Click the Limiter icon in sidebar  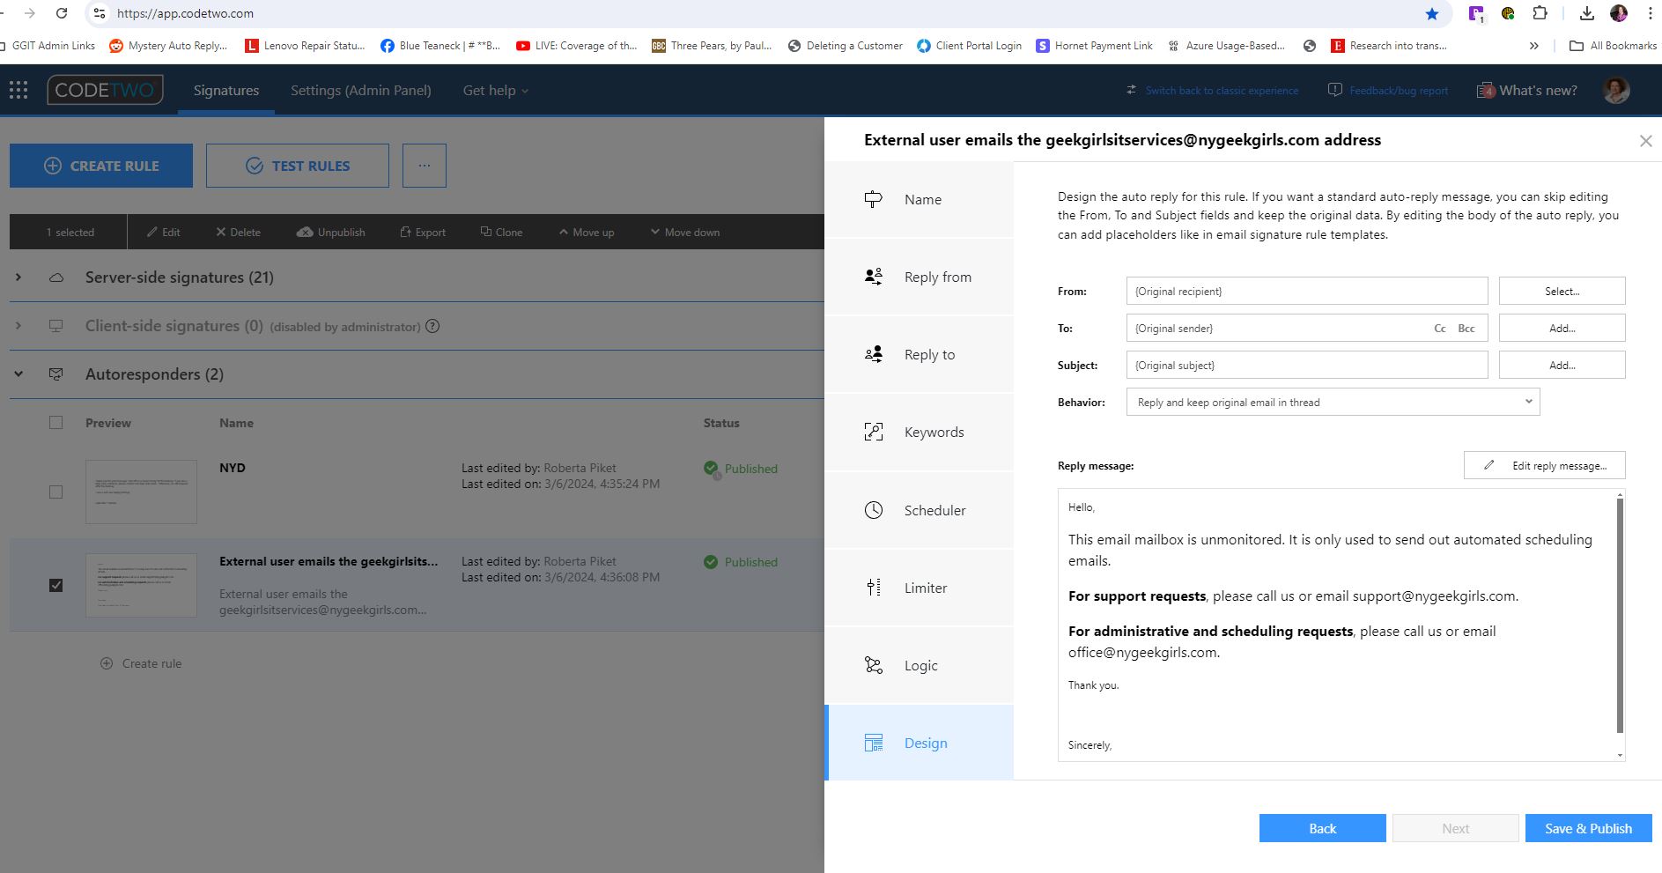point(873,588)
